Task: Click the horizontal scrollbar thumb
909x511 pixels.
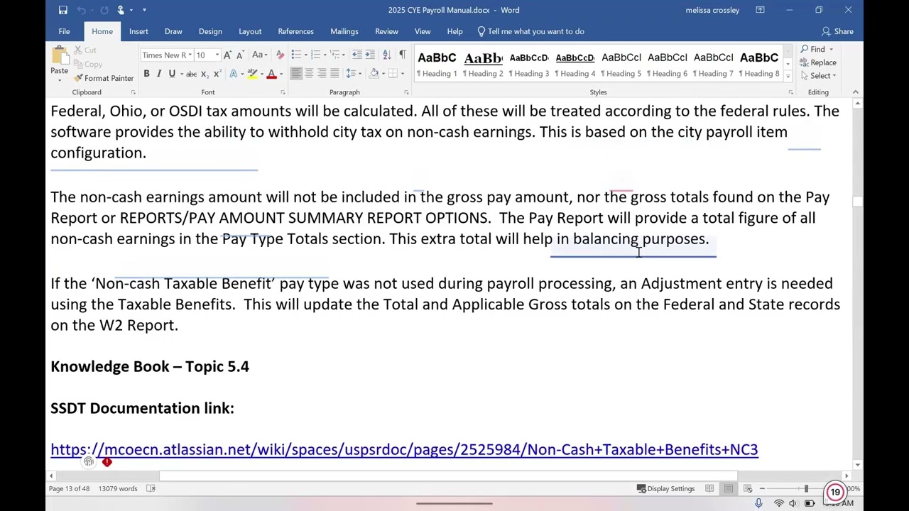Action: 448,476
